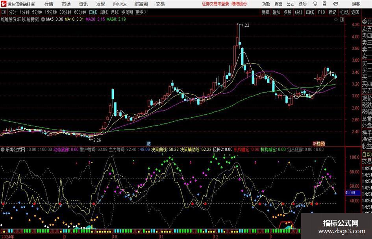The height and width of the screenshot is (239, 372).
Task: Click the MA20: 3.15 label
Action: tap(95, 19)
